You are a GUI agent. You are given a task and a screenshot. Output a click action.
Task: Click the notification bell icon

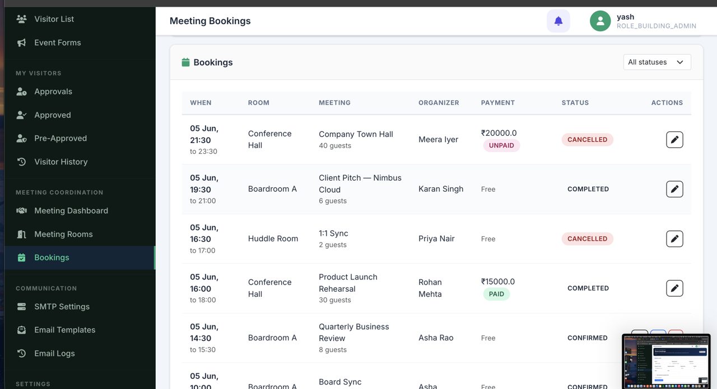[x=558, y=21]
